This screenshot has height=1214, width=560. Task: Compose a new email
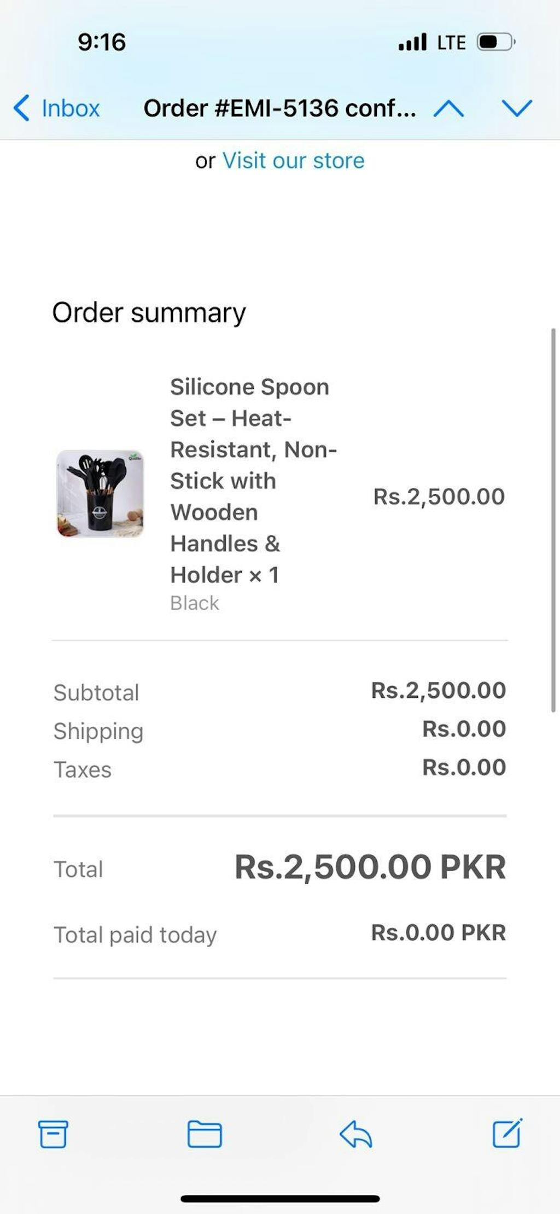point(507,1133)
